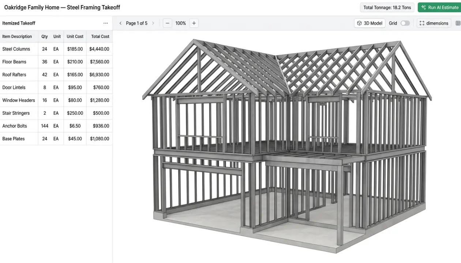Click the 3D Model cube icon
The image size is (461, 263).
(x=359, y=23)
